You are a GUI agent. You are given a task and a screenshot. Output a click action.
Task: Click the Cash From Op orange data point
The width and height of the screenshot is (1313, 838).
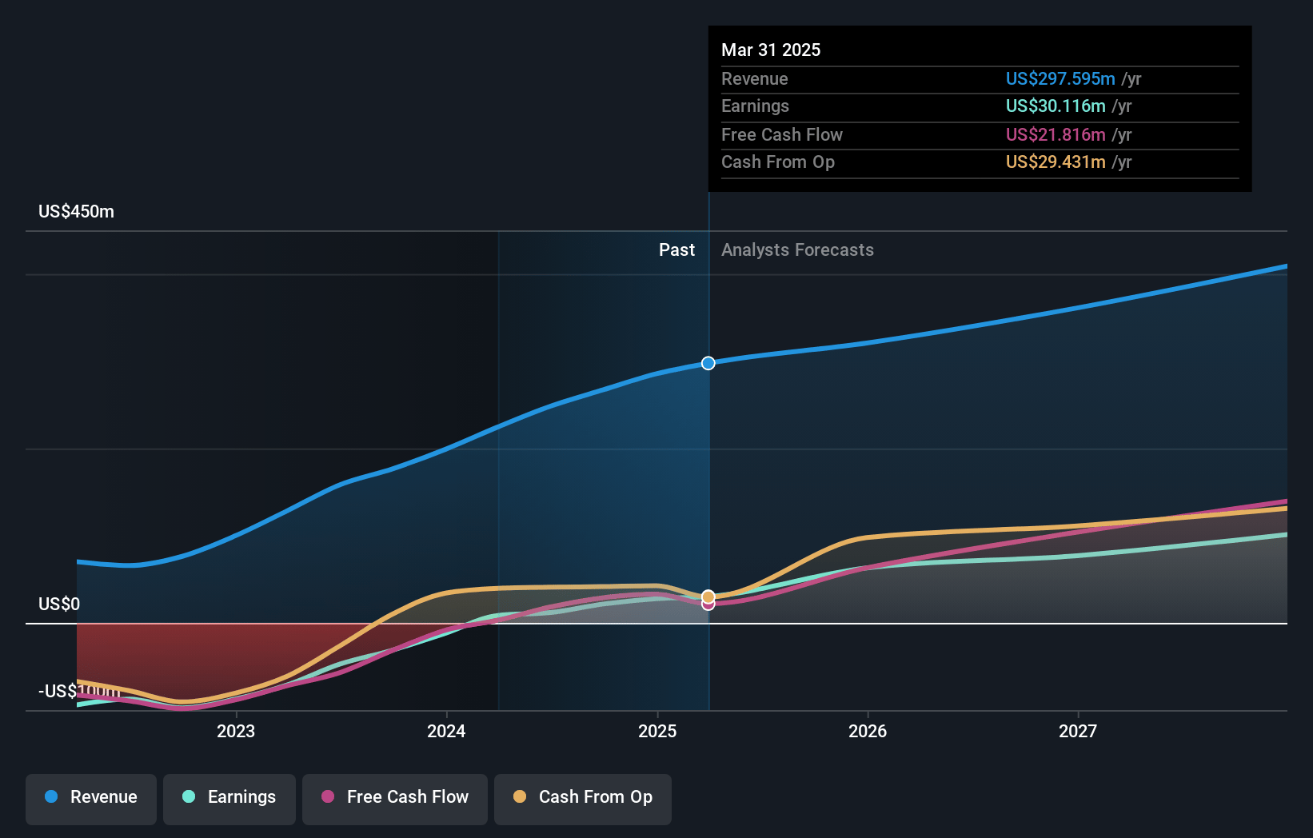(x=708, y=597)
